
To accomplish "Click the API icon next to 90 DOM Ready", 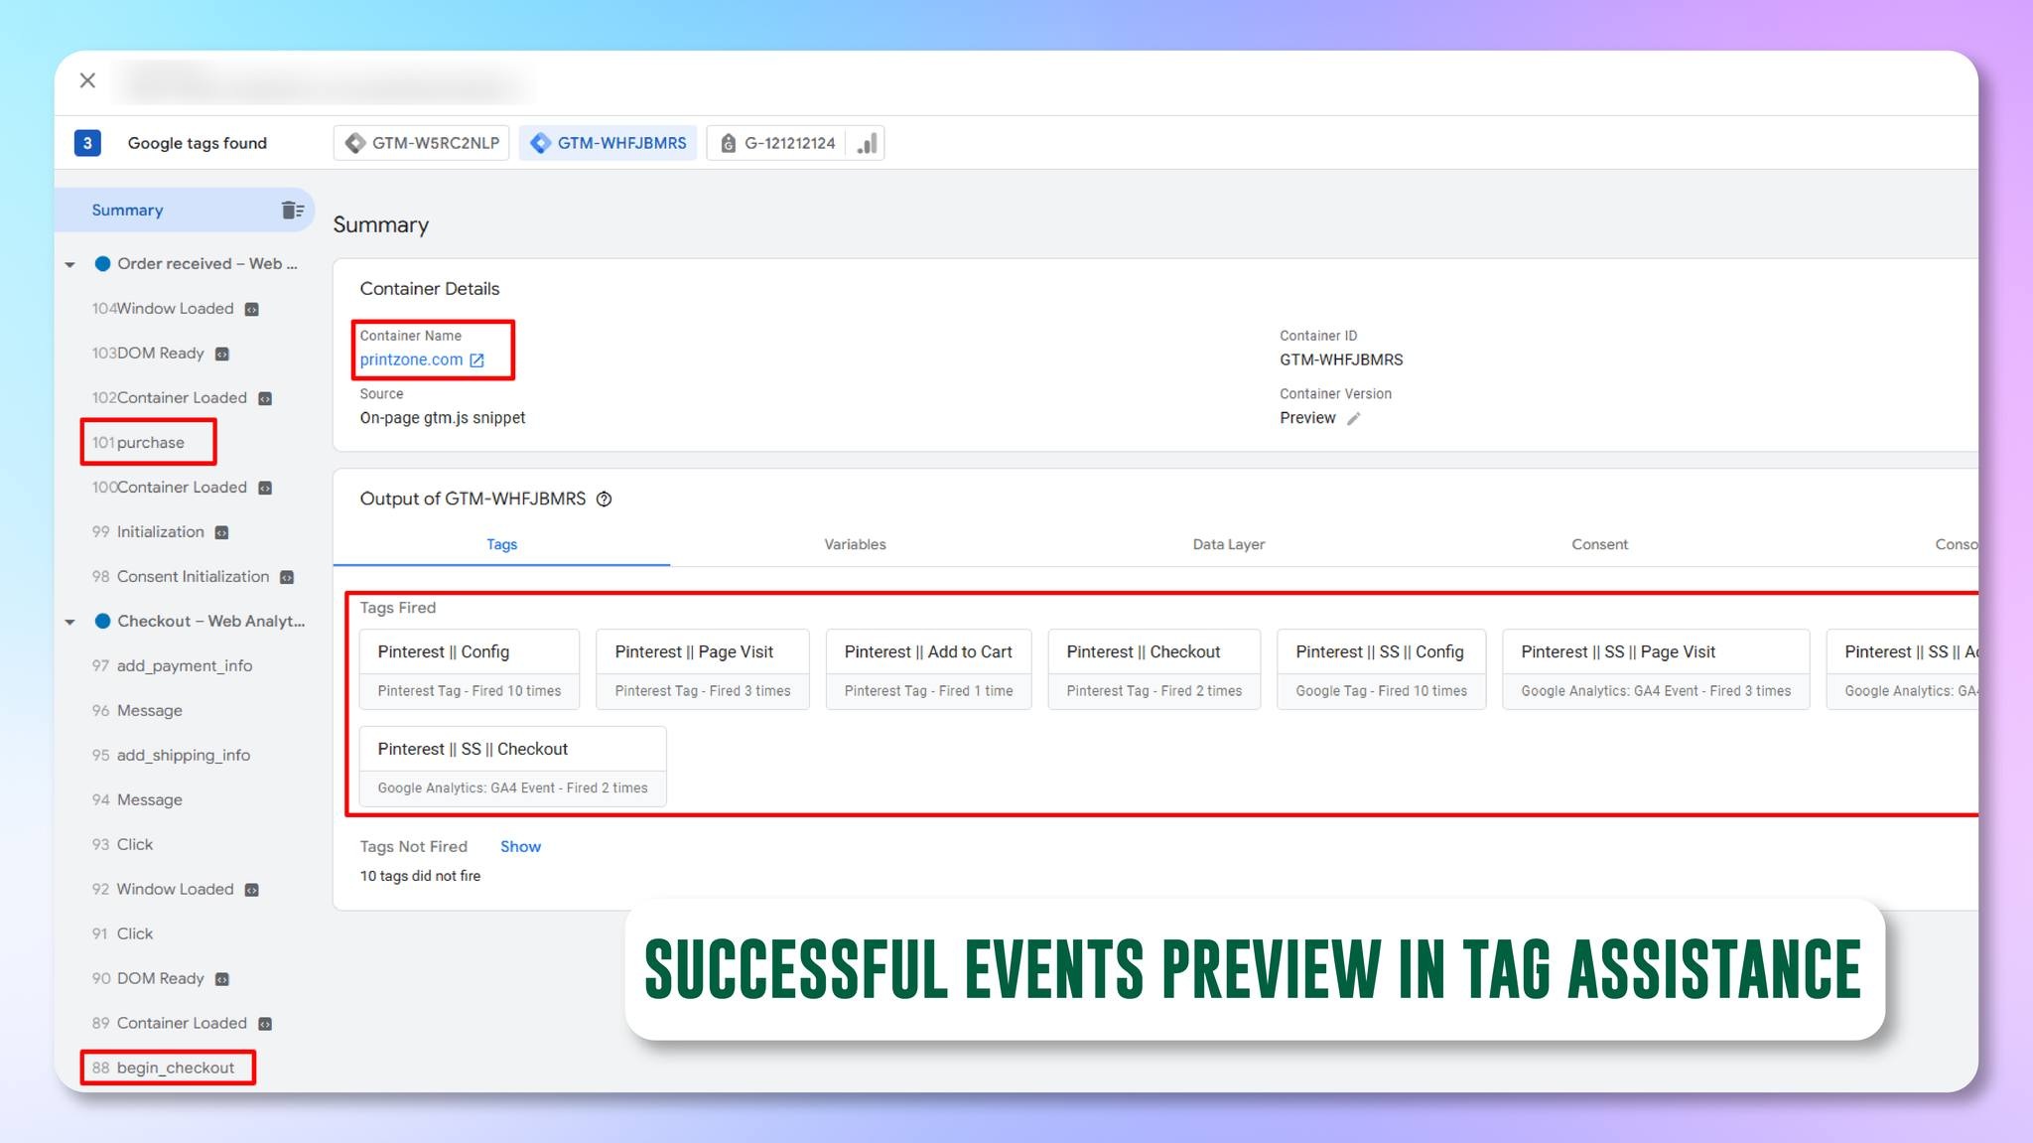I will coord(222,980).
